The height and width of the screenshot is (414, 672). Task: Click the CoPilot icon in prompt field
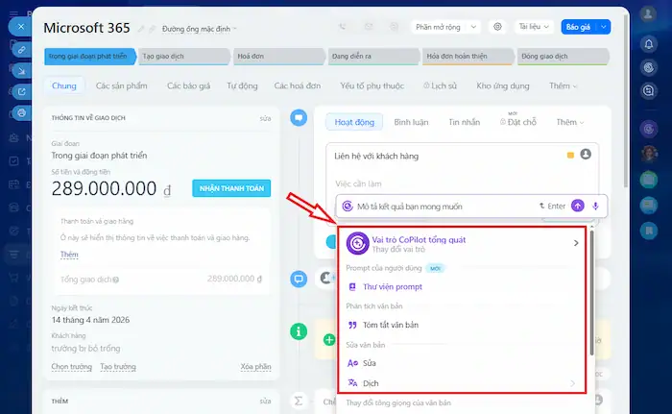(x=348, y=207)
